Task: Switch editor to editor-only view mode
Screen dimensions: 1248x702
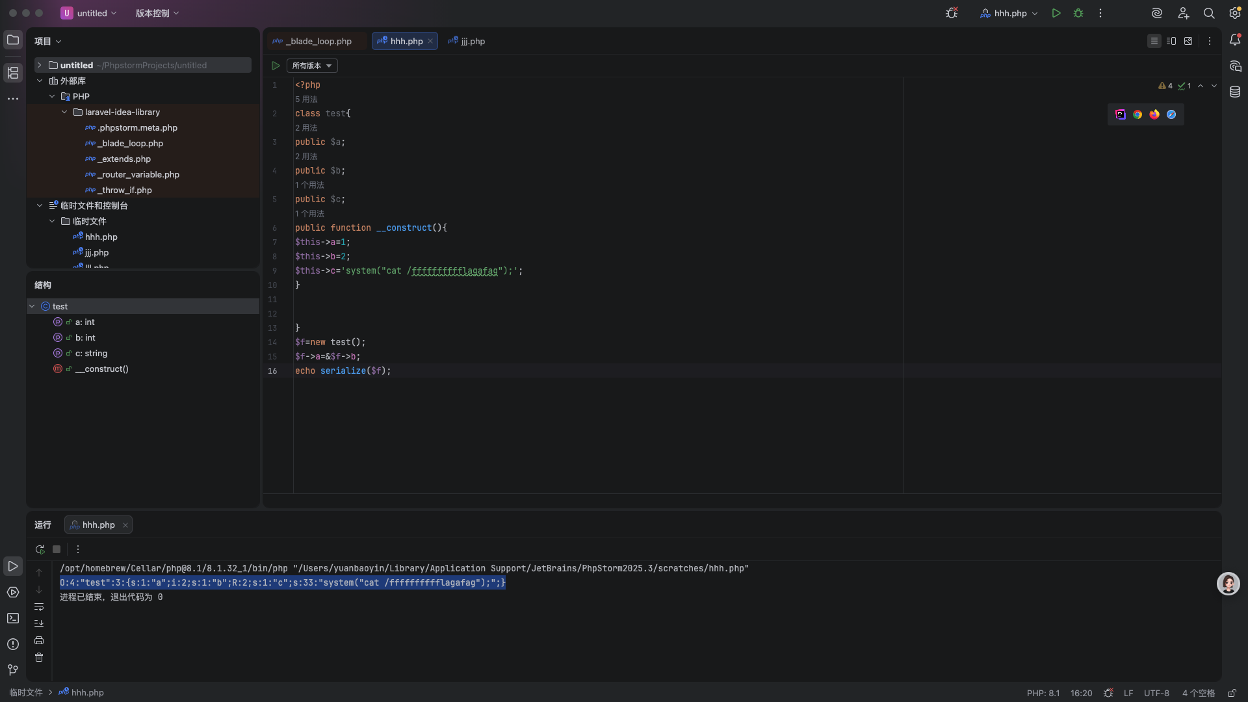Action: tap(1154, 41)
